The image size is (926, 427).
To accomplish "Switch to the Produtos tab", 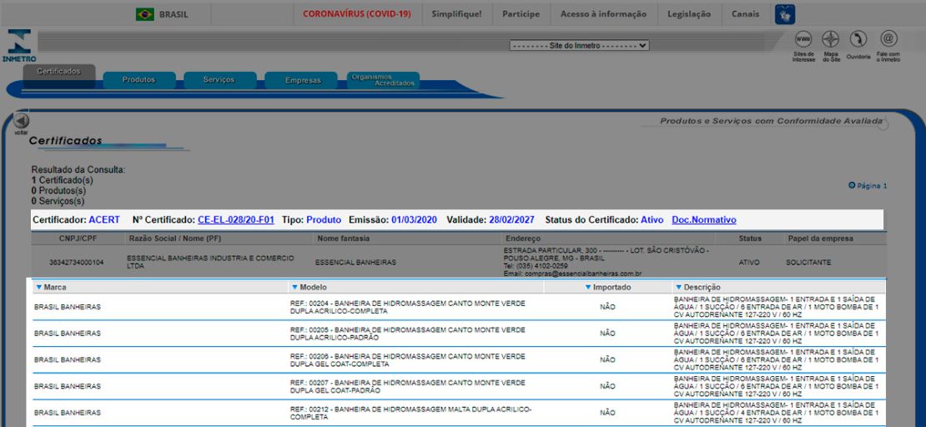I will pos(138,80).
